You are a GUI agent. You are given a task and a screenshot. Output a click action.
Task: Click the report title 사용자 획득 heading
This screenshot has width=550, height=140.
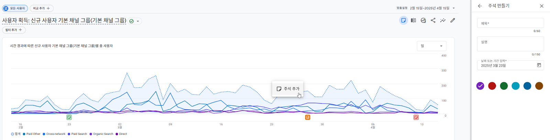pos(64,21)
